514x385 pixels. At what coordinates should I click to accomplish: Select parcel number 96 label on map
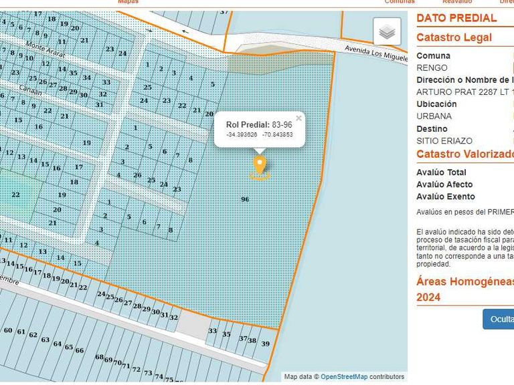tap(245, 199)
